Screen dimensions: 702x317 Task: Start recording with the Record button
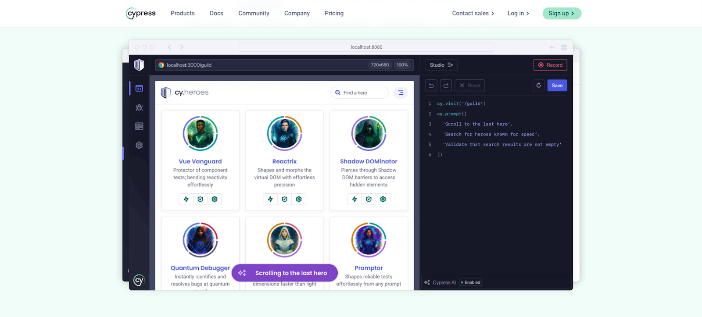[x=550, y=65]
